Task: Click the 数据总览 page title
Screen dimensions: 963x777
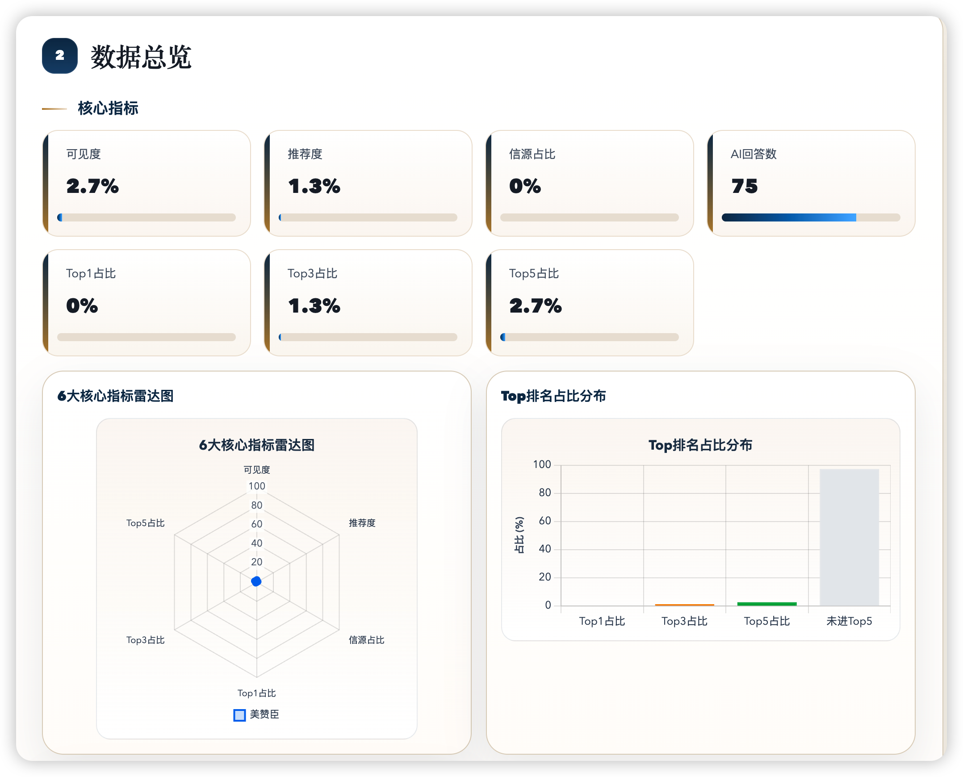Action: tap(141, 57)
